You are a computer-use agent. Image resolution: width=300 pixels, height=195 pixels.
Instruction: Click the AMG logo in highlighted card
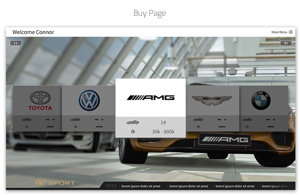151,98
